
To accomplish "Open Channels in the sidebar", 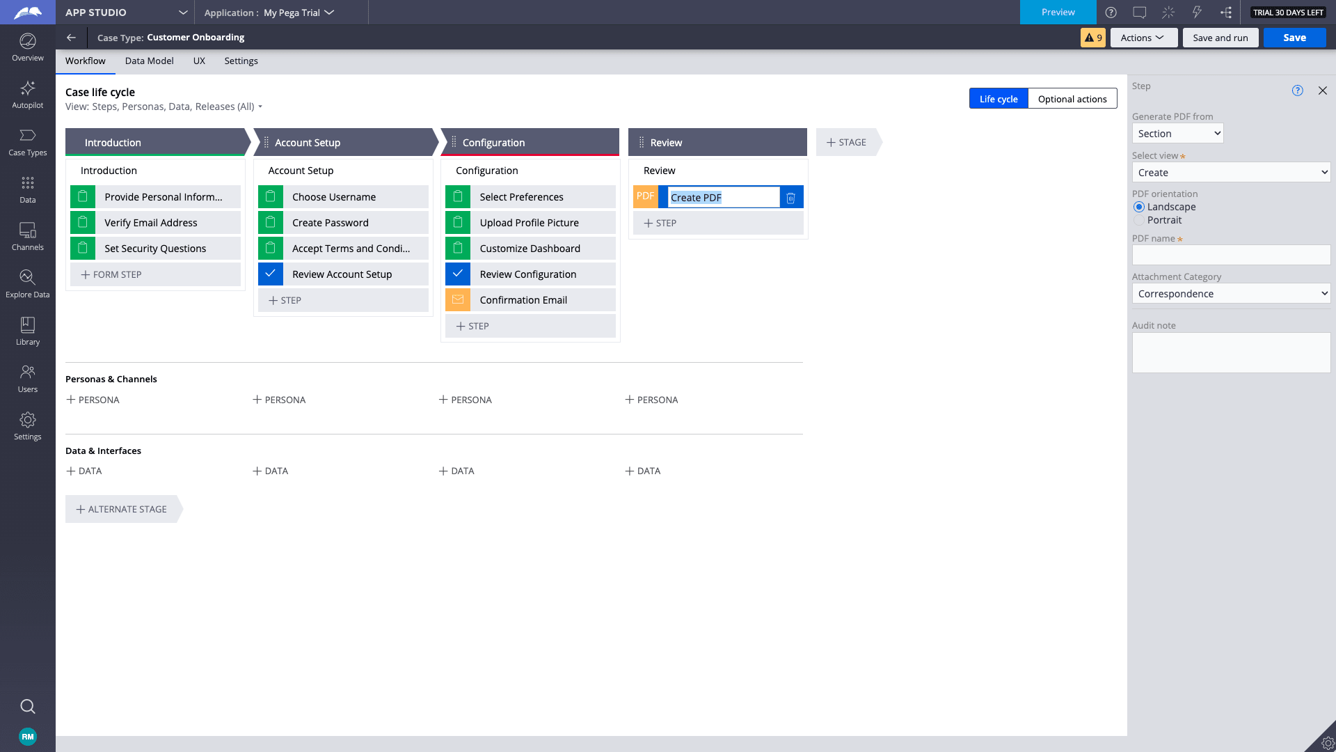I will click(x=28, y=237).
